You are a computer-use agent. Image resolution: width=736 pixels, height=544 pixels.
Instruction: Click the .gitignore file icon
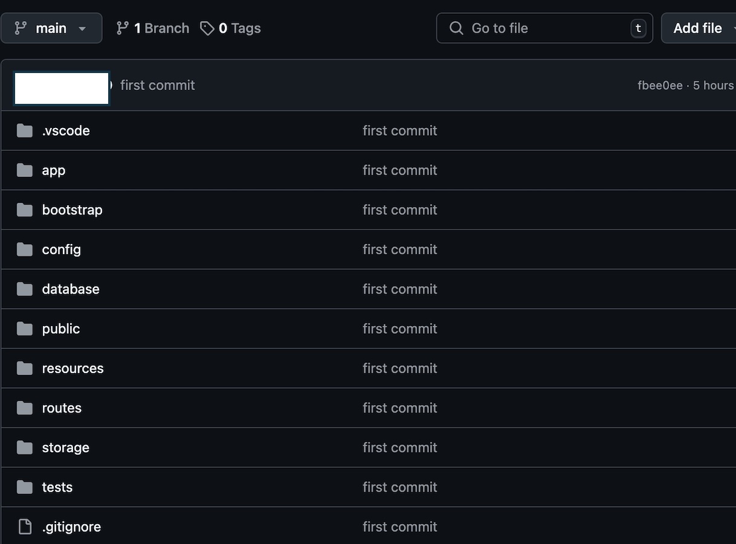click(25, 526)
